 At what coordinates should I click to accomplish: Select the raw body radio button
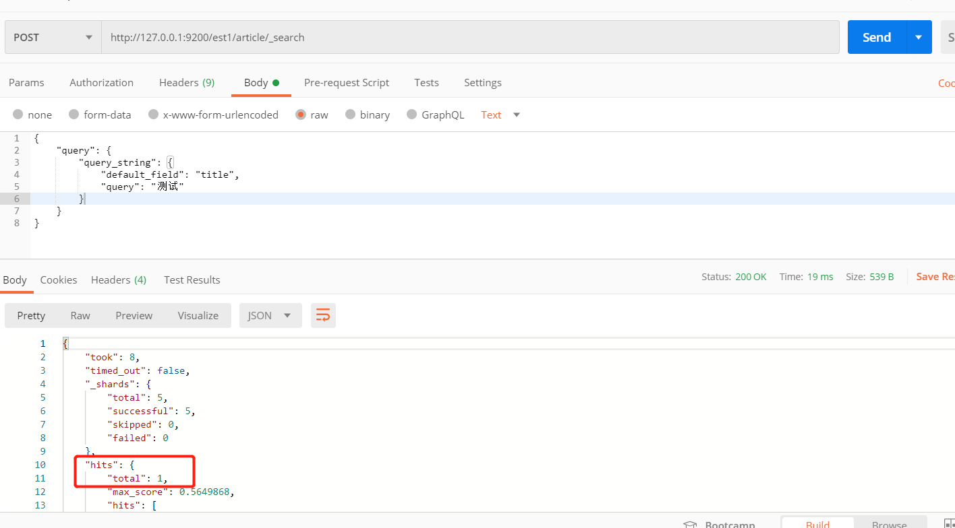pos(301,114)
